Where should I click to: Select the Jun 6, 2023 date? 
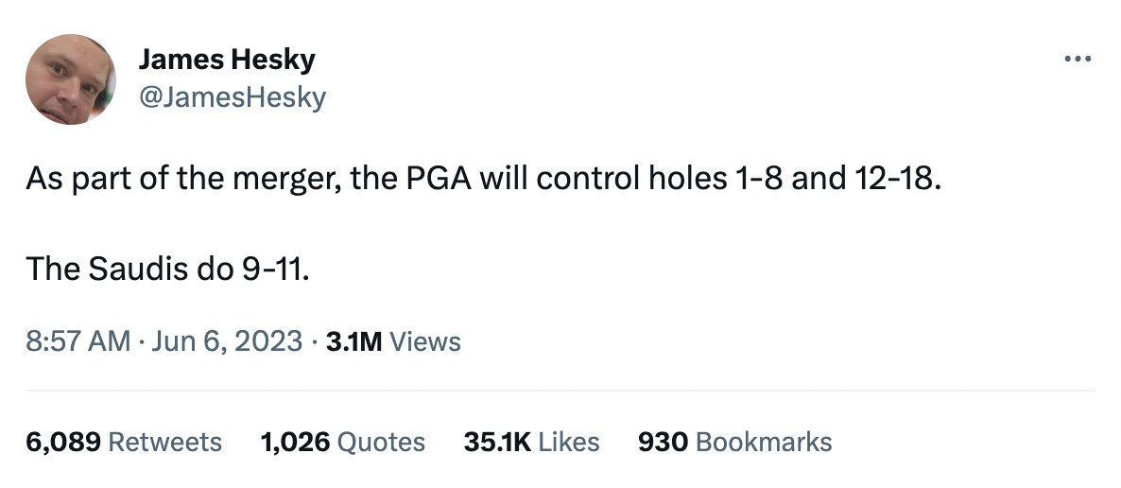[227, 341]
